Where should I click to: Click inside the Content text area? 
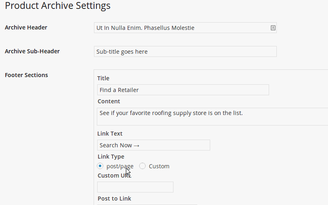213,117
